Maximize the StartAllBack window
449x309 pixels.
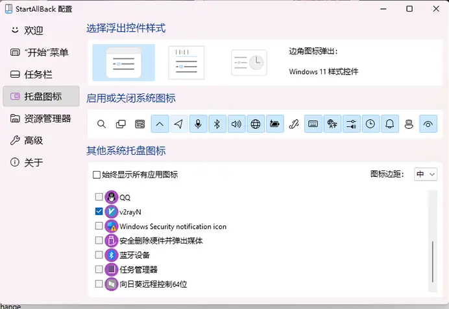[x=409, y=9]
